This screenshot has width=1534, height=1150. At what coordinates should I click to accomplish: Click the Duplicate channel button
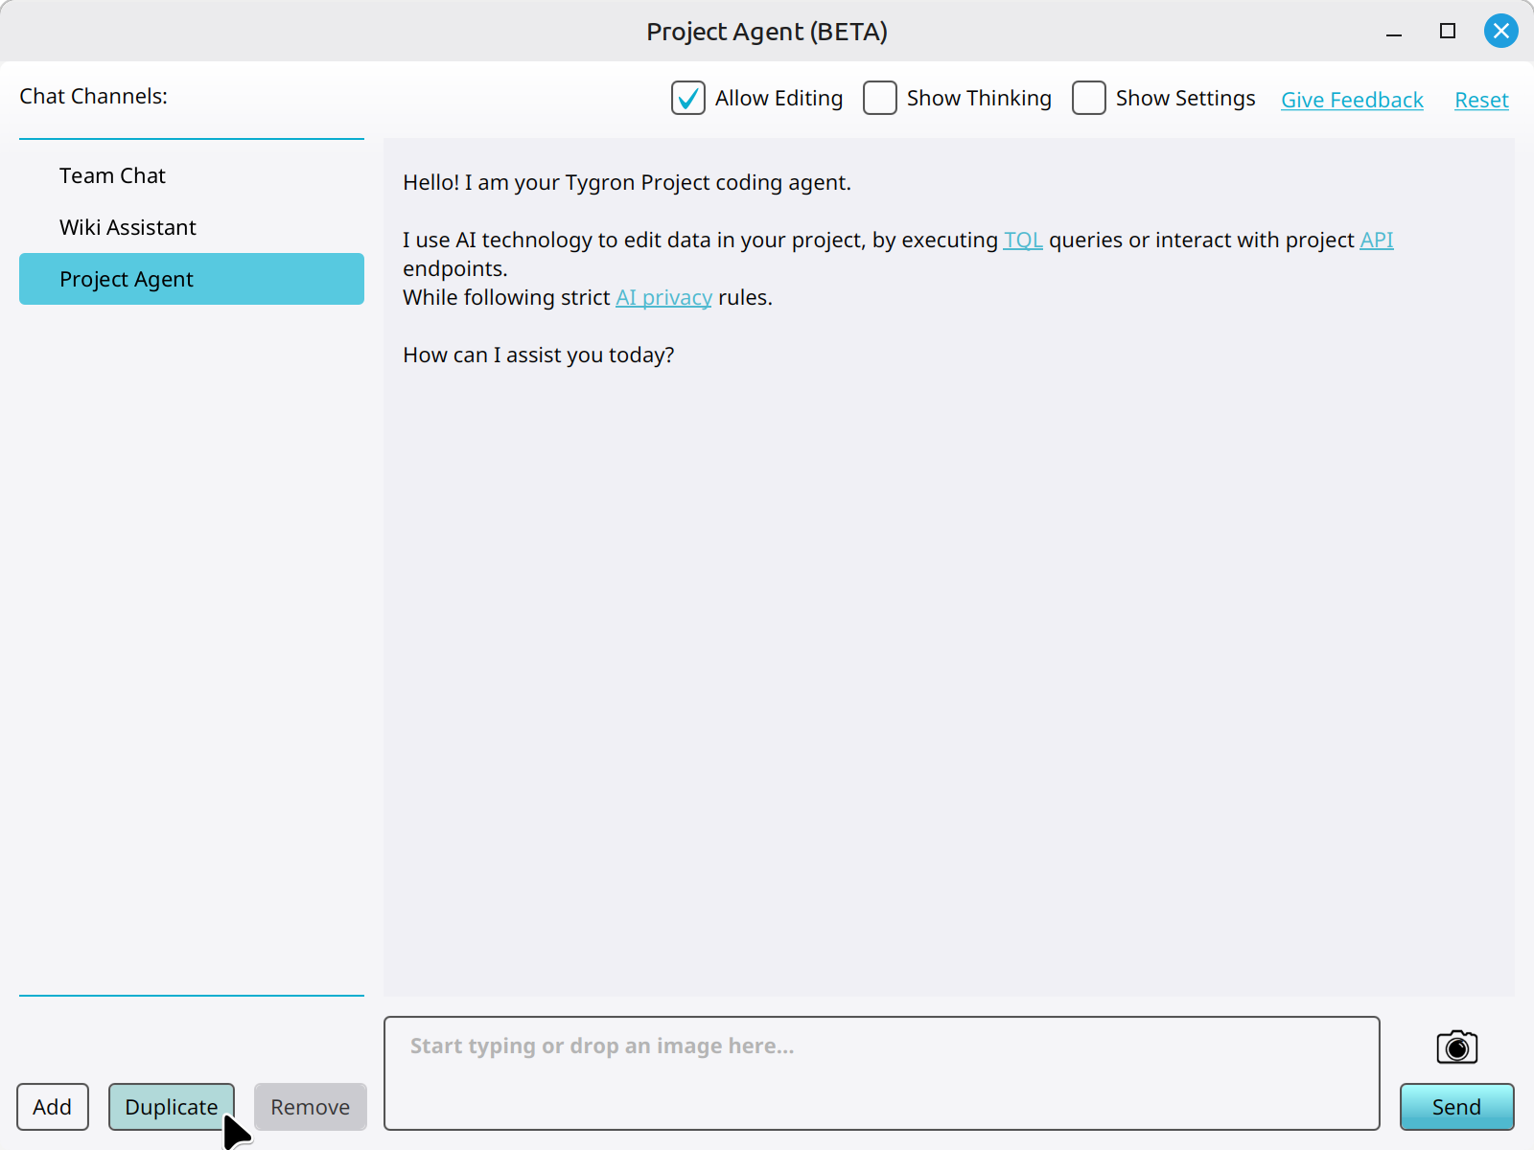click(172, 1107)
